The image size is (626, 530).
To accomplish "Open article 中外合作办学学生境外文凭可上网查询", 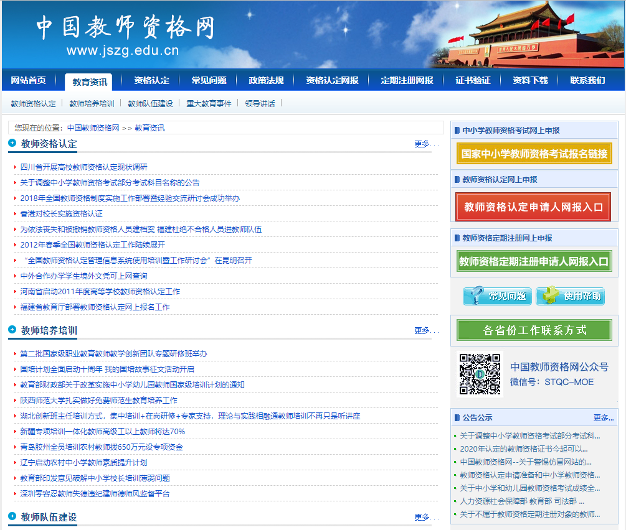I will [84, 276].
